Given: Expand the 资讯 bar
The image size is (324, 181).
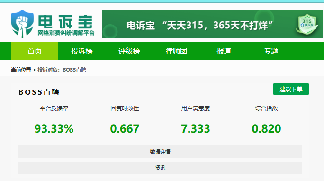Looking at the screenshot, I should click(160, 168).
